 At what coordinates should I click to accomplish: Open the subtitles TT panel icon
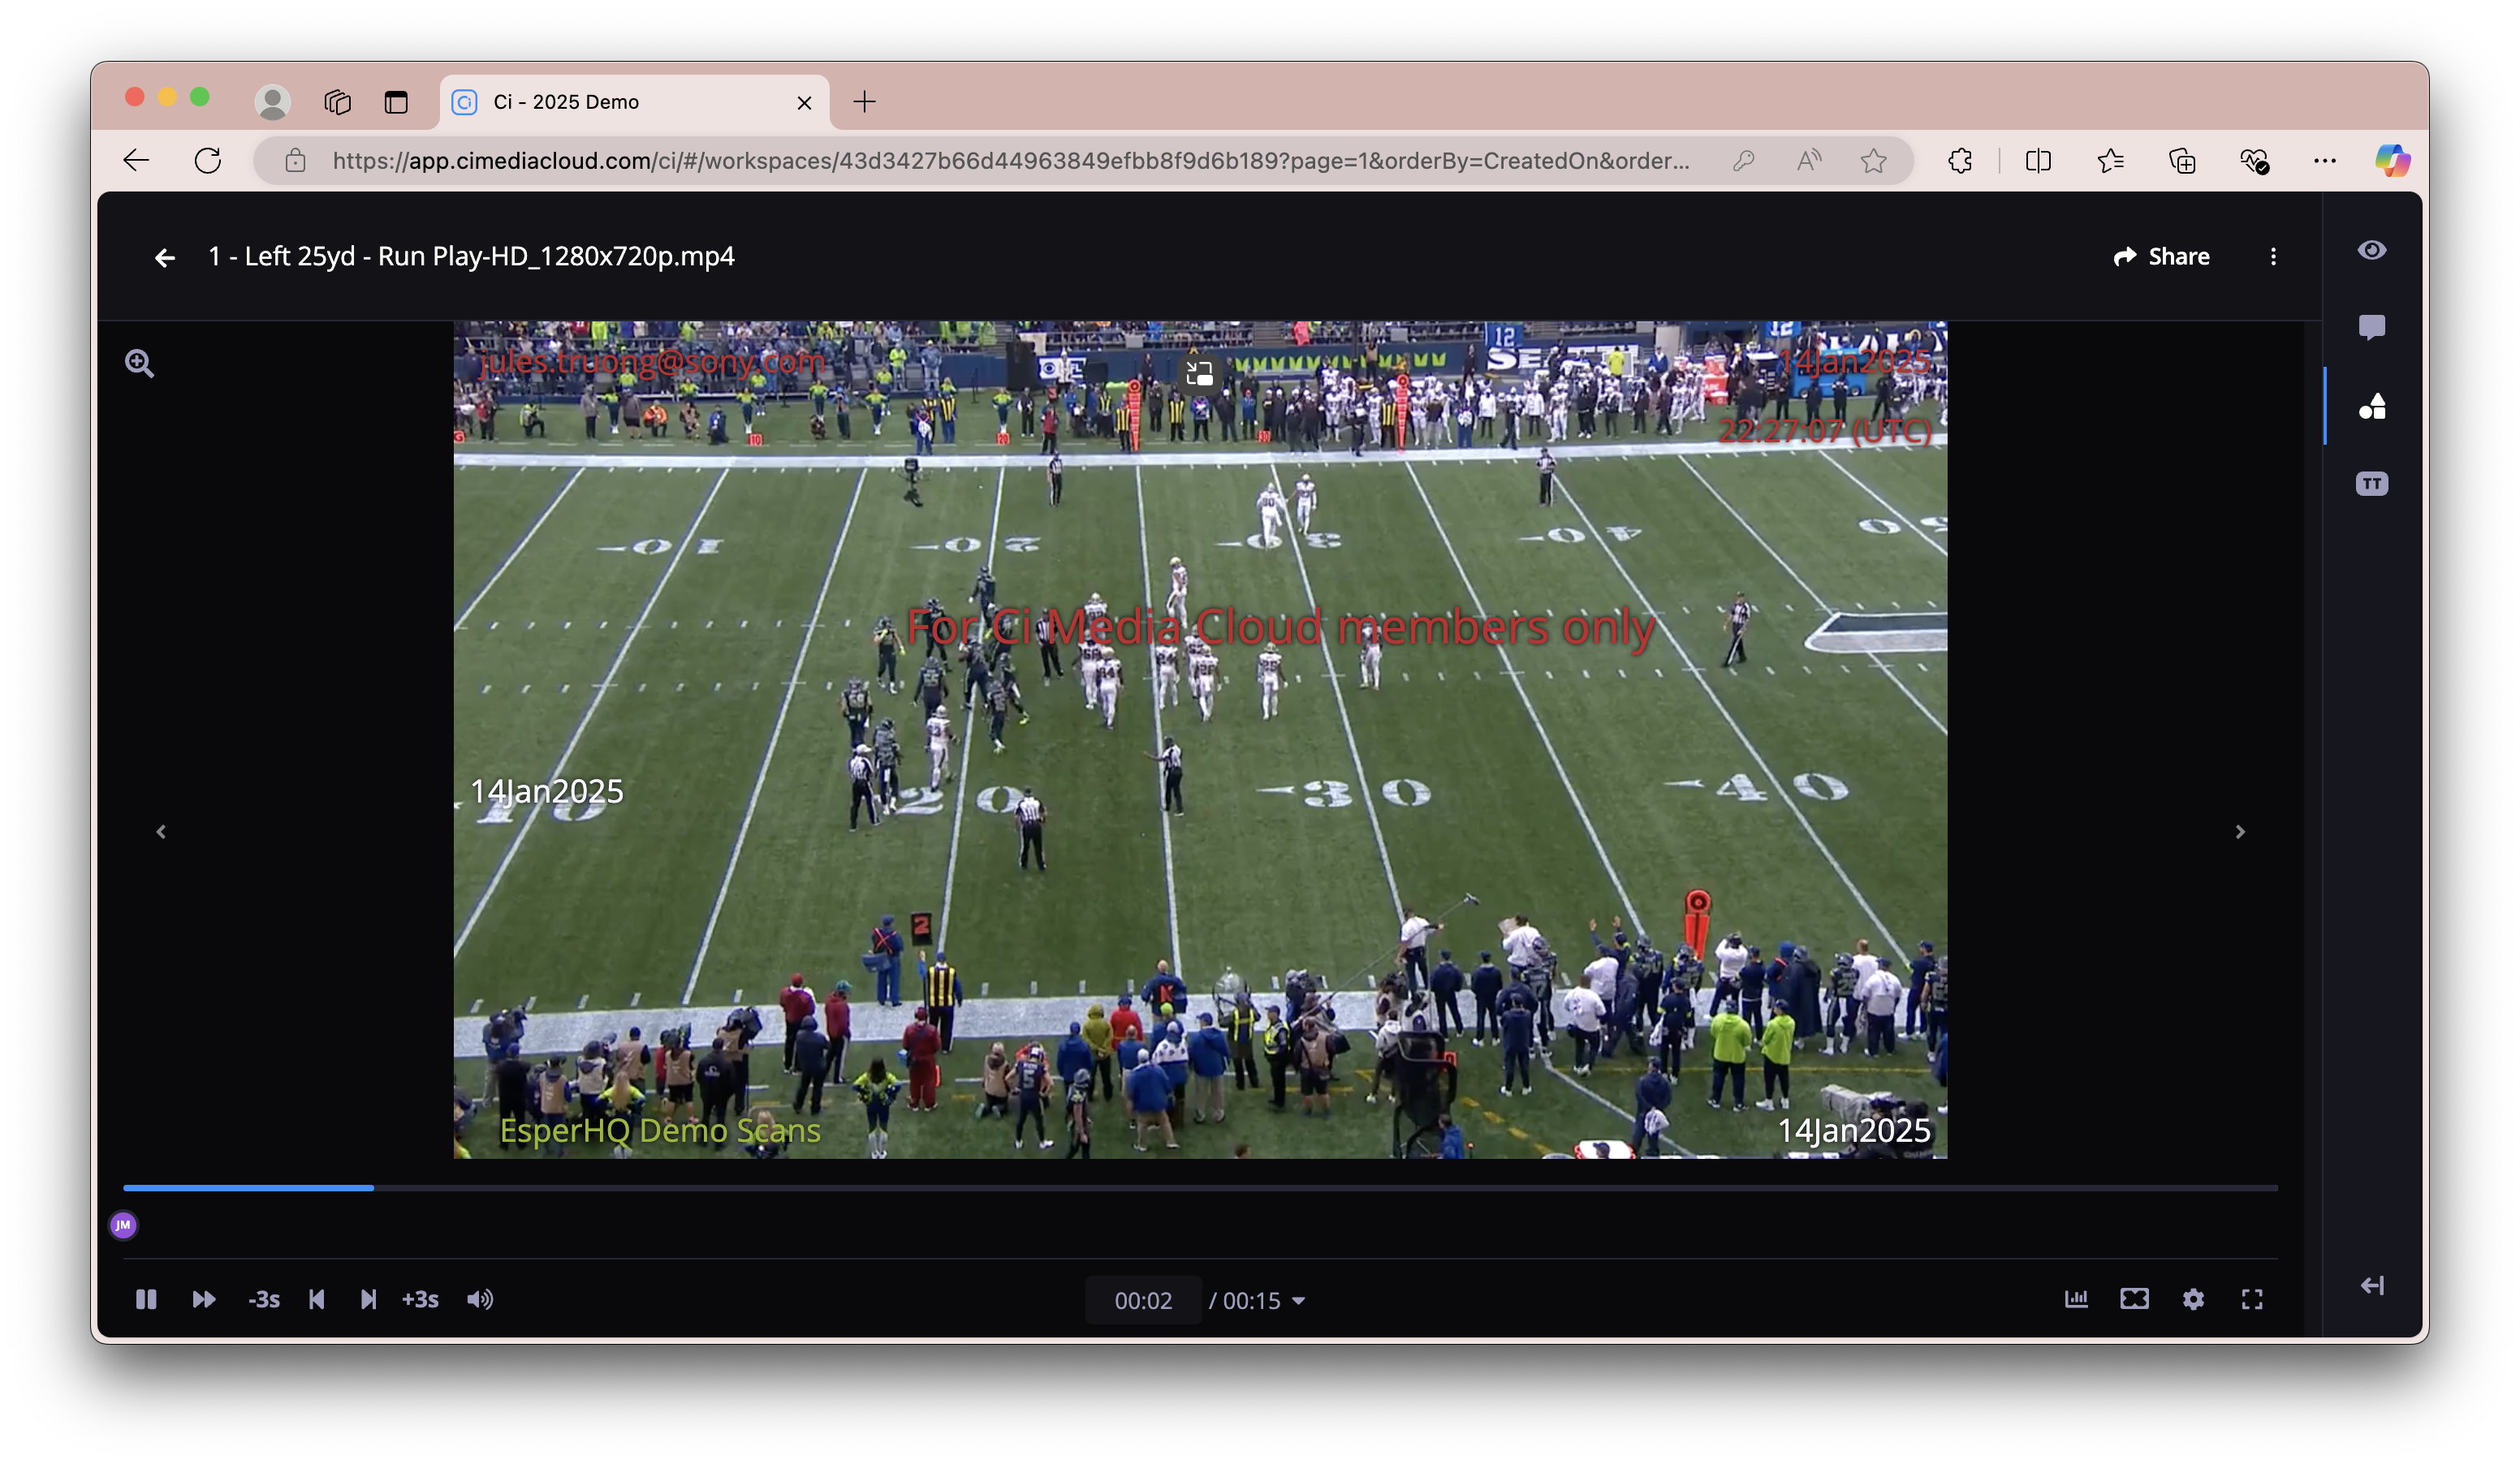coord(2371,484)
